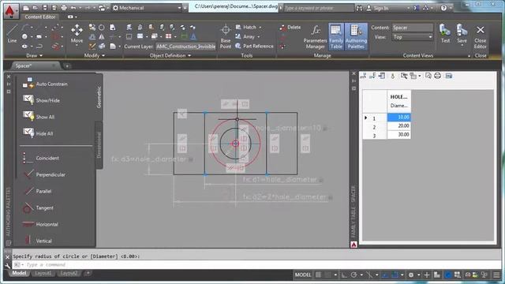Open the Parameters Manager
Screen dimensions: 505x284
click(315, 36)
